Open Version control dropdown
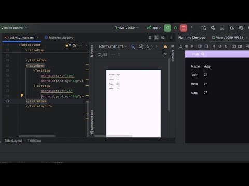The image size is (249, 186). click(14, 28)
